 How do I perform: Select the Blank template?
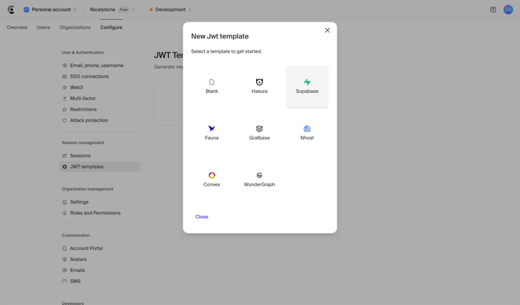[212, 86]
